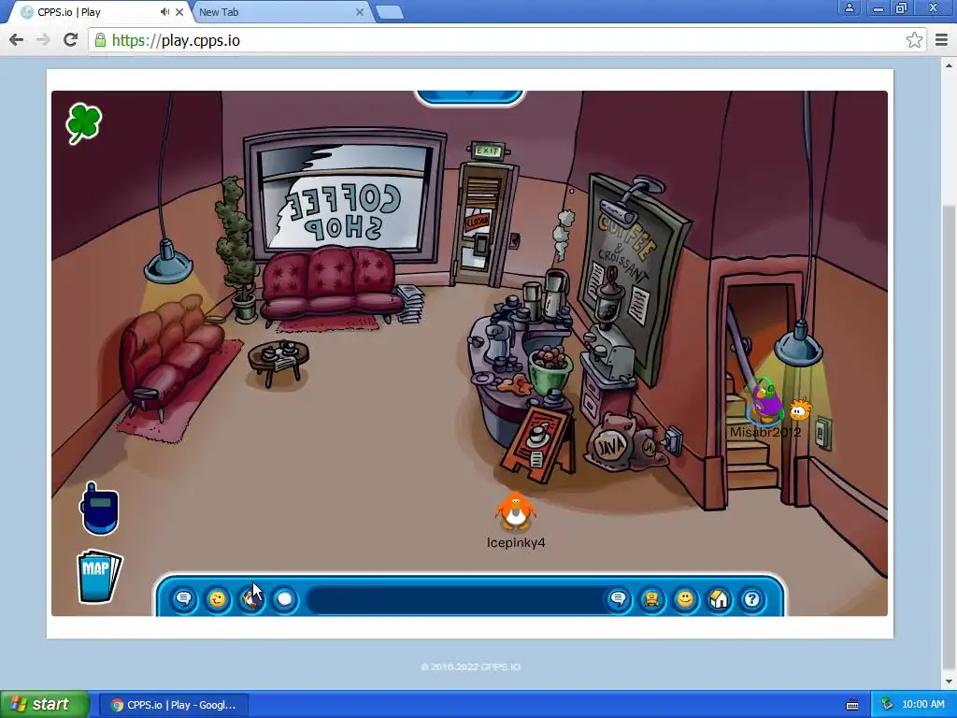Click the red couch under the window
The image size is (957, 718).
tap(330, 284)
